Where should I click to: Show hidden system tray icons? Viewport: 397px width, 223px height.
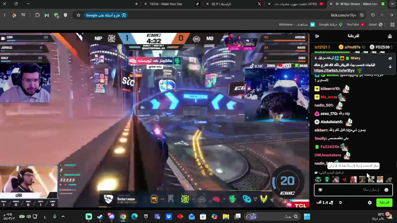click(x=63, y=216)
